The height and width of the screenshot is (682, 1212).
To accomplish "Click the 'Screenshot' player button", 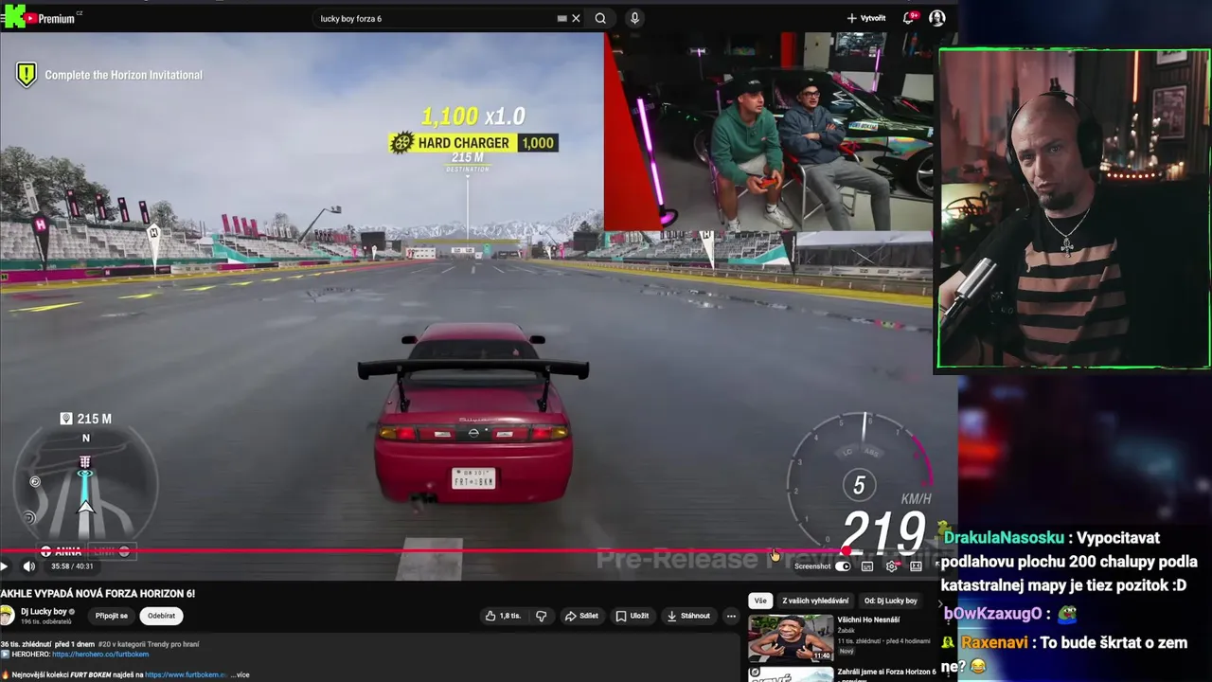I will 812,566.
